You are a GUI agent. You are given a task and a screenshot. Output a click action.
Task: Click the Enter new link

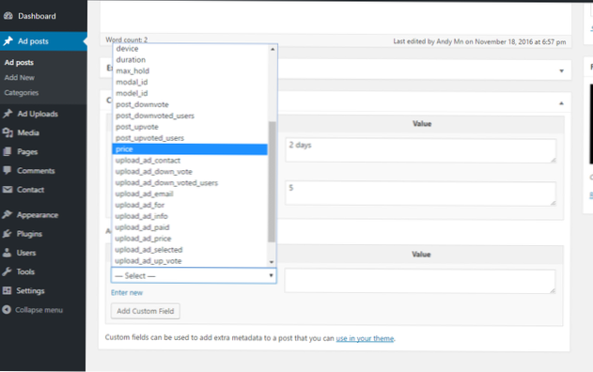click(x=127, y=292)
